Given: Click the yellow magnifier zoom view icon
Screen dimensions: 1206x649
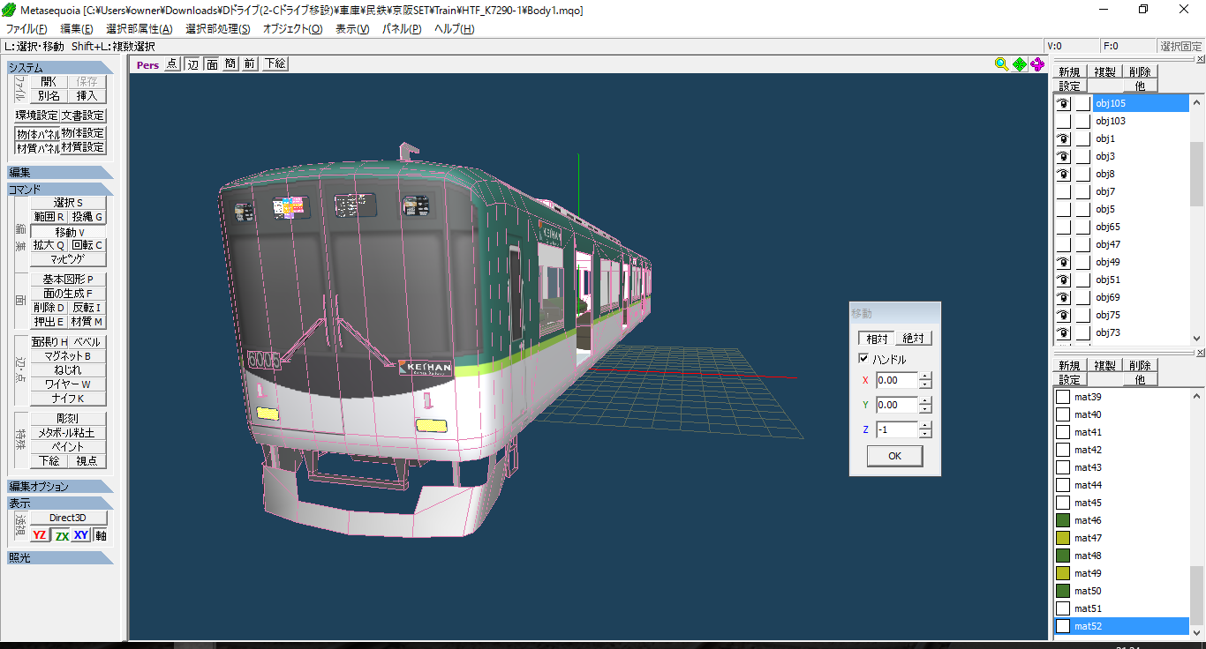Looking at the screenshot, I should click(x=1001, y=63).
